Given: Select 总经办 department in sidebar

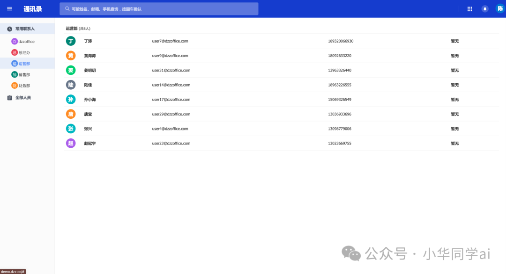Looking at the screenshot, I should [24, 53].
